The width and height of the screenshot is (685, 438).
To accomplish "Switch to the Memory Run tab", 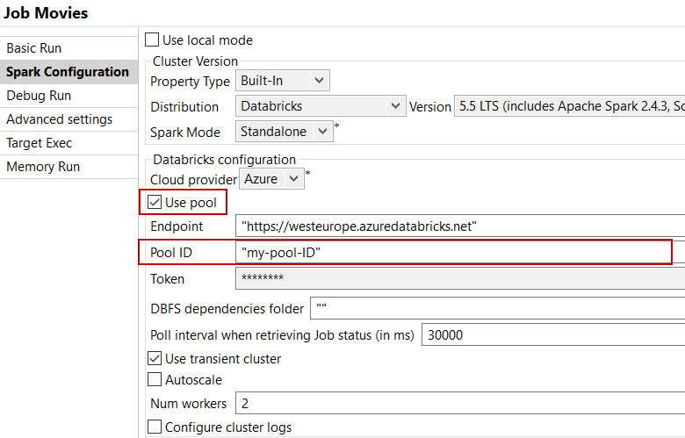I will click(44, 167).
